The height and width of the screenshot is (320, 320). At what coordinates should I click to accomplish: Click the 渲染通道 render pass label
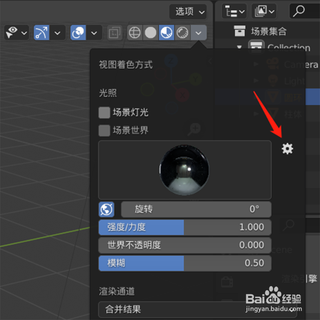click(x=117, y=291)
